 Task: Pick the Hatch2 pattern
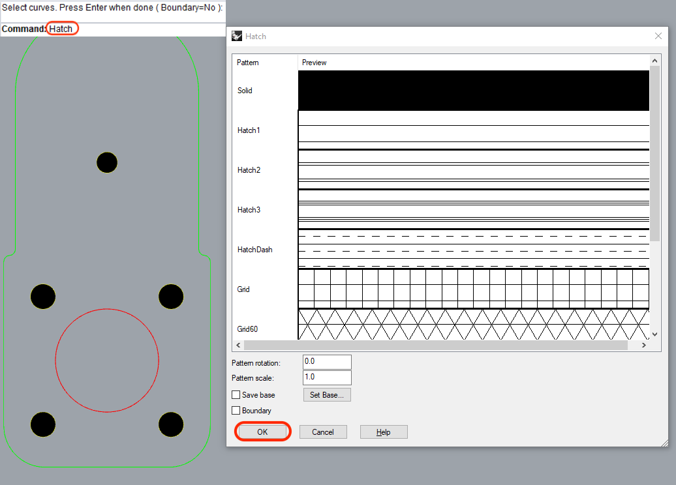249,170
